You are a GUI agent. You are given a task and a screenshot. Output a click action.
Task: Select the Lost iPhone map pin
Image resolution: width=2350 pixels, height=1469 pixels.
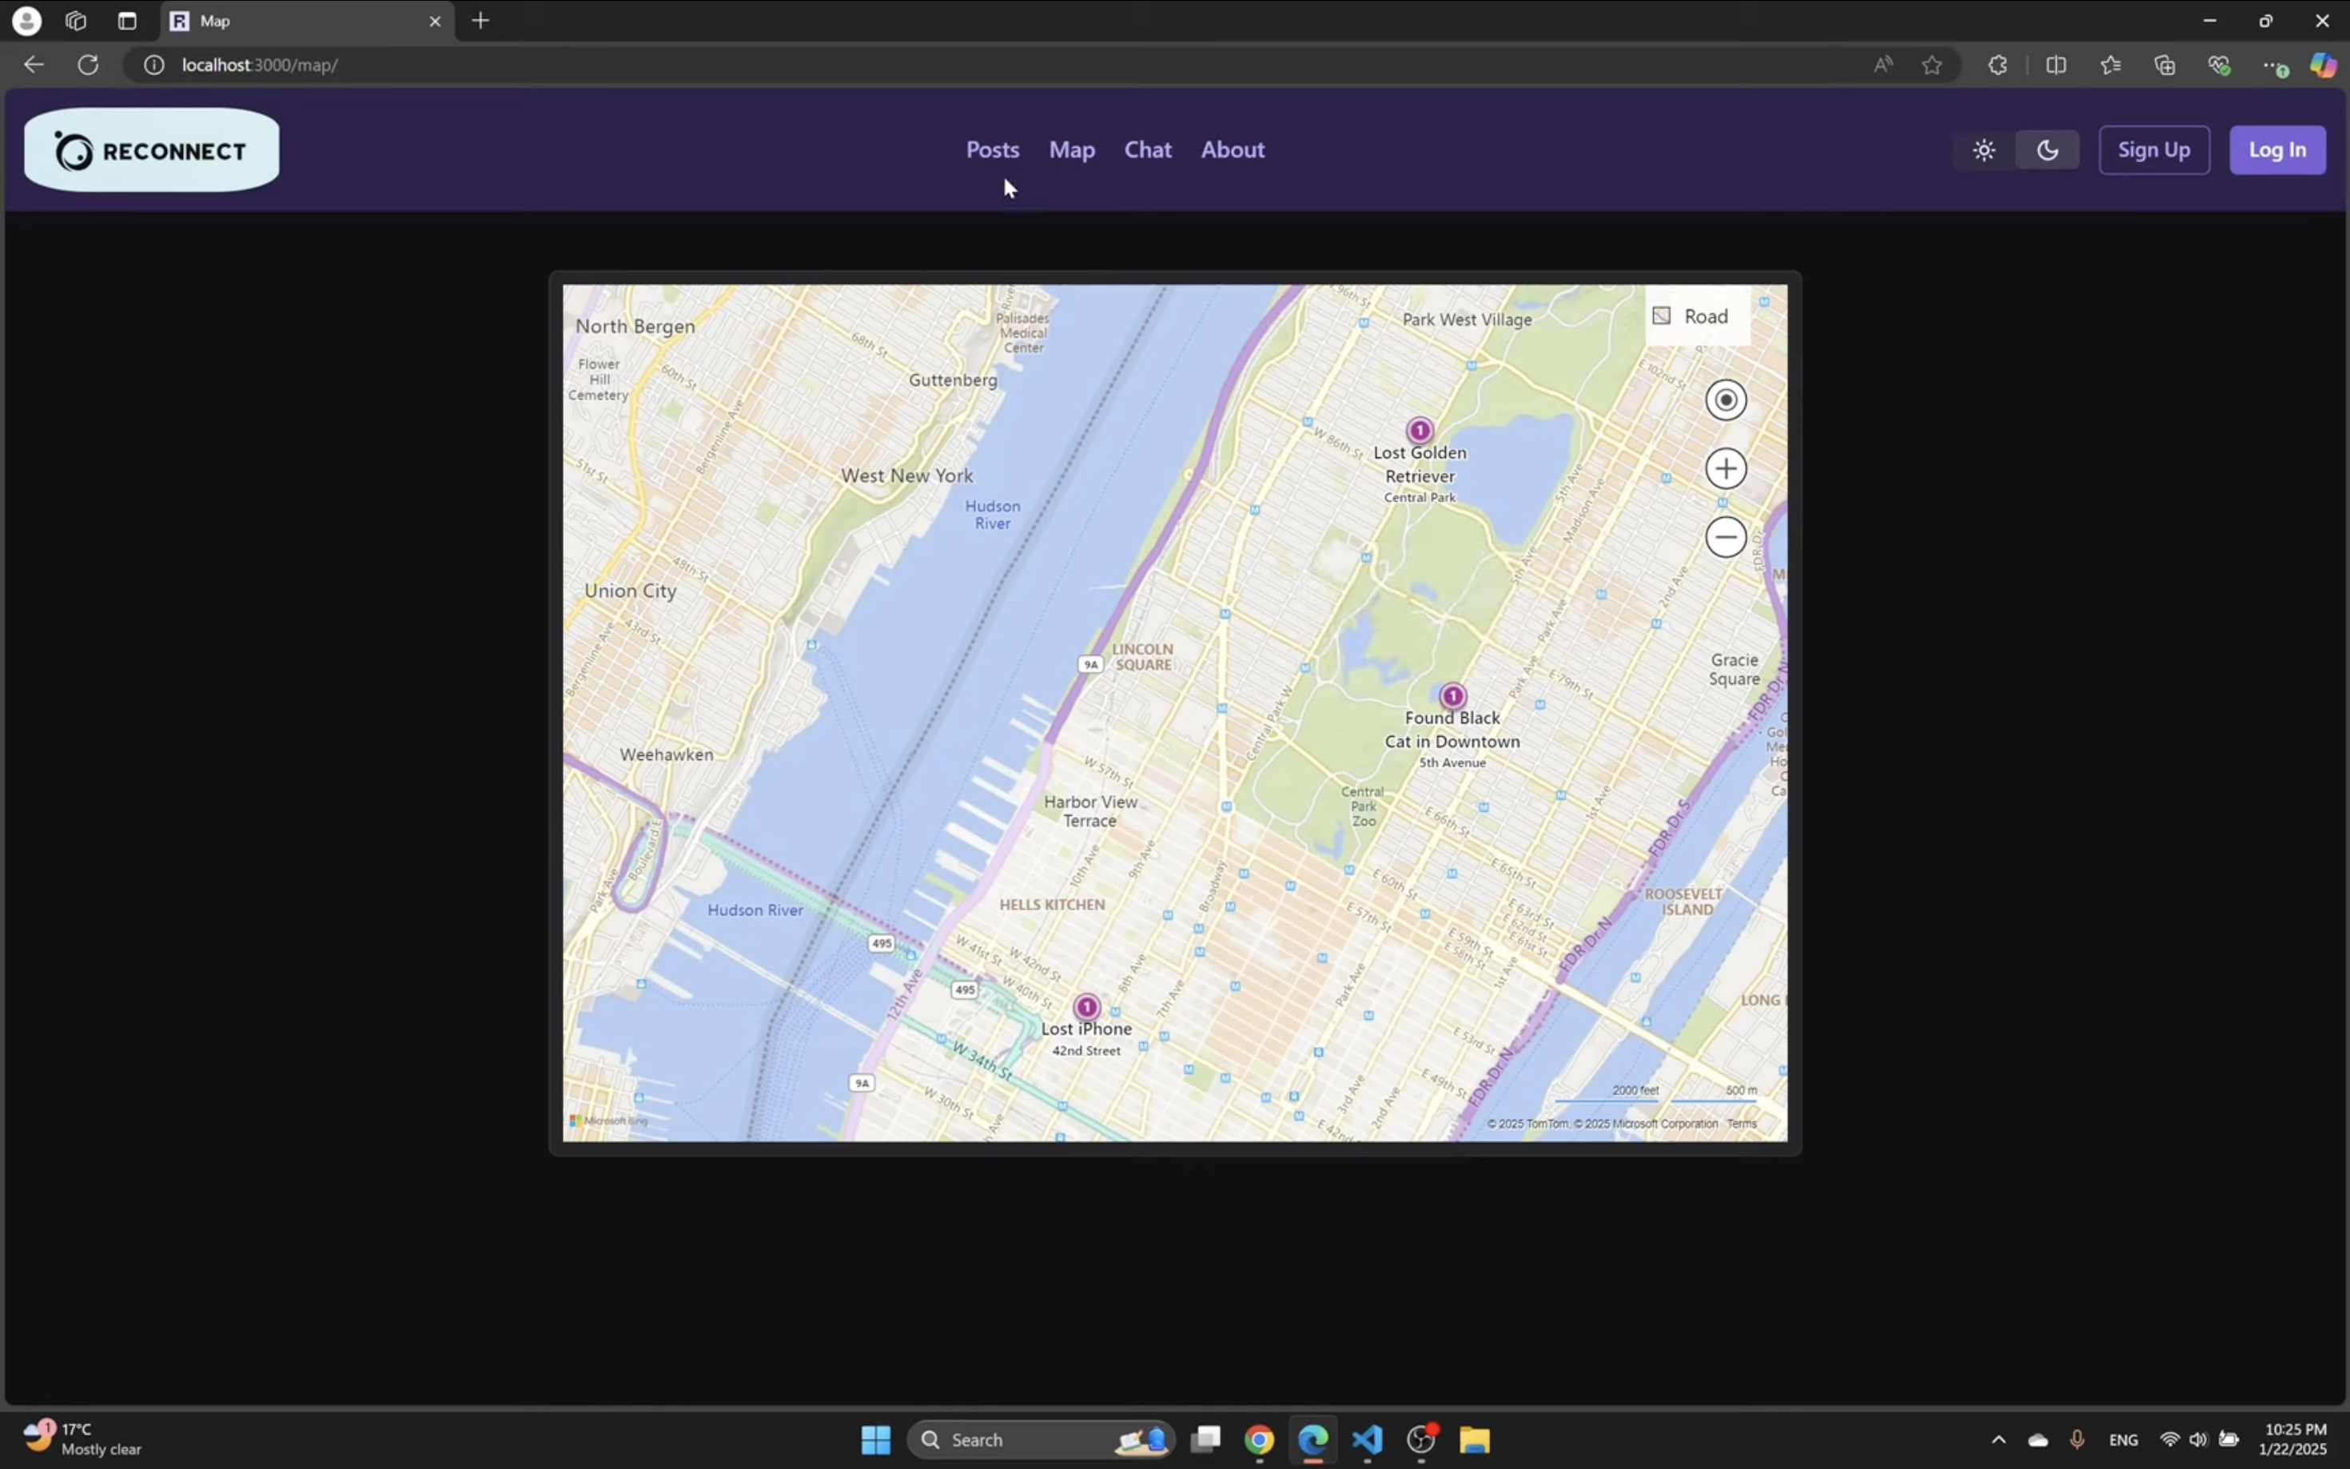(1086, 1006)
